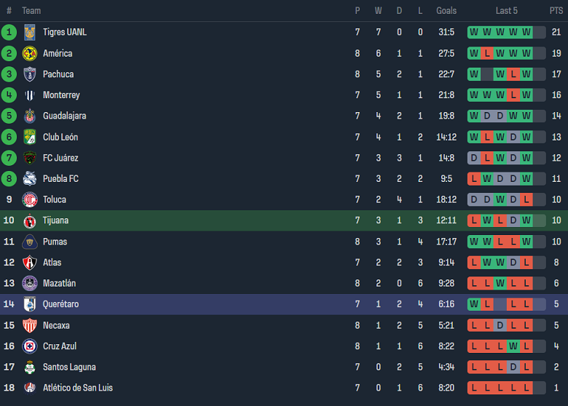Image resolution: width=568 pixels, height=406 pixels.
Task: Click the Pumas team crest
Action: click(x=30, y=242)
